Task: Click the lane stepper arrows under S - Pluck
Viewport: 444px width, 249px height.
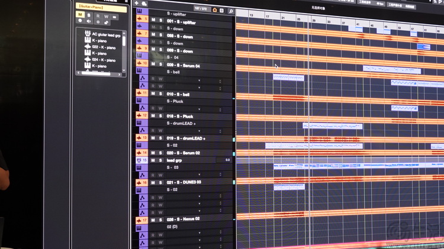Action: (x=220, y=109)
